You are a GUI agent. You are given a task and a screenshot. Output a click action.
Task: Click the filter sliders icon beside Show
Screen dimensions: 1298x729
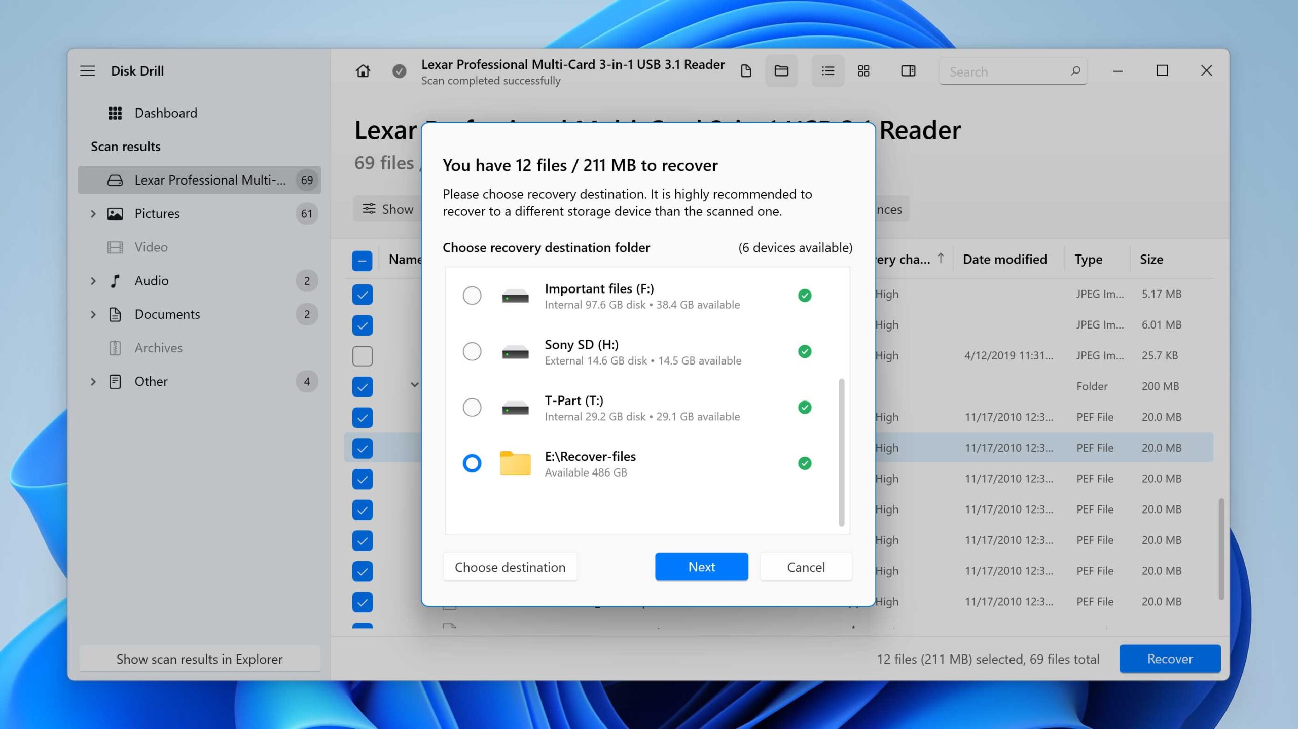click(x=369, y=209)
